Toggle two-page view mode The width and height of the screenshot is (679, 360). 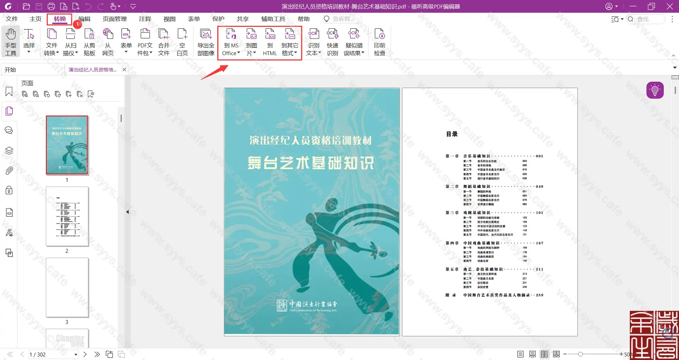tap(545, 354)
